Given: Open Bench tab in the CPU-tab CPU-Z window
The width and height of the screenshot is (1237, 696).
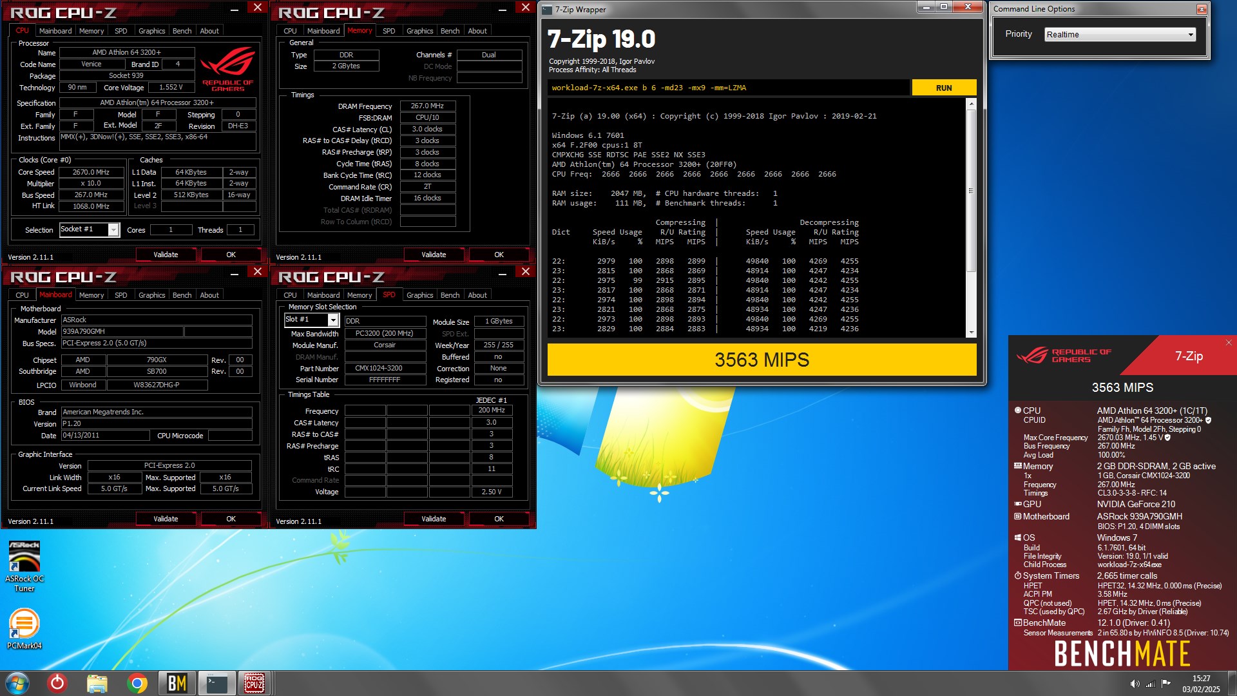Looking at the screenshot, I should [x=182, y=31].
